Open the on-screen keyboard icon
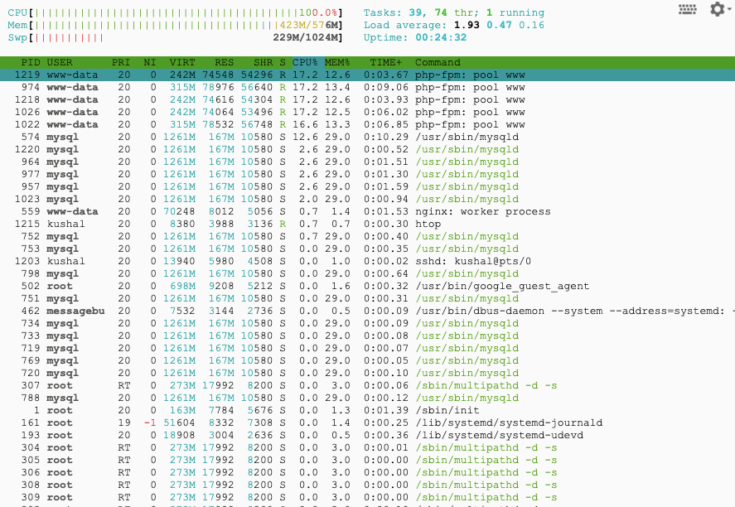 [687, 9]
